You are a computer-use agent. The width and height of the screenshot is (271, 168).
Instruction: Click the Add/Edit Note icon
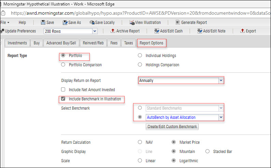click(200, 31)
